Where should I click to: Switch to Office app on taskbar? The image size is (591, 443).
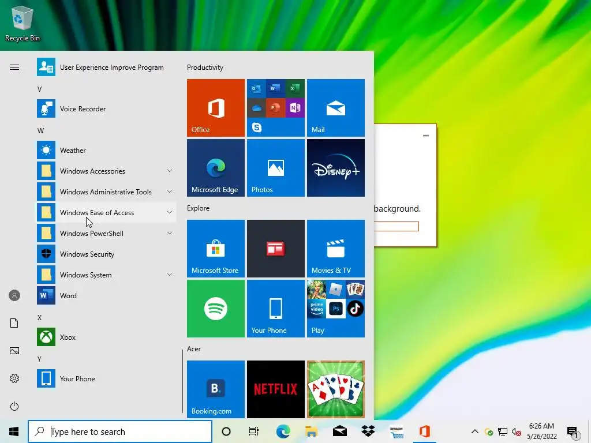(x=425, y=431)
